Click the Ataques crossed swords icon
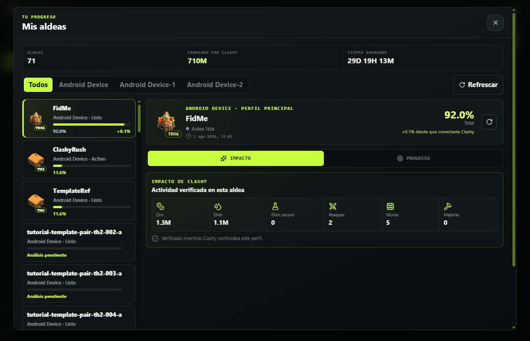 click(x=333, y=206)
